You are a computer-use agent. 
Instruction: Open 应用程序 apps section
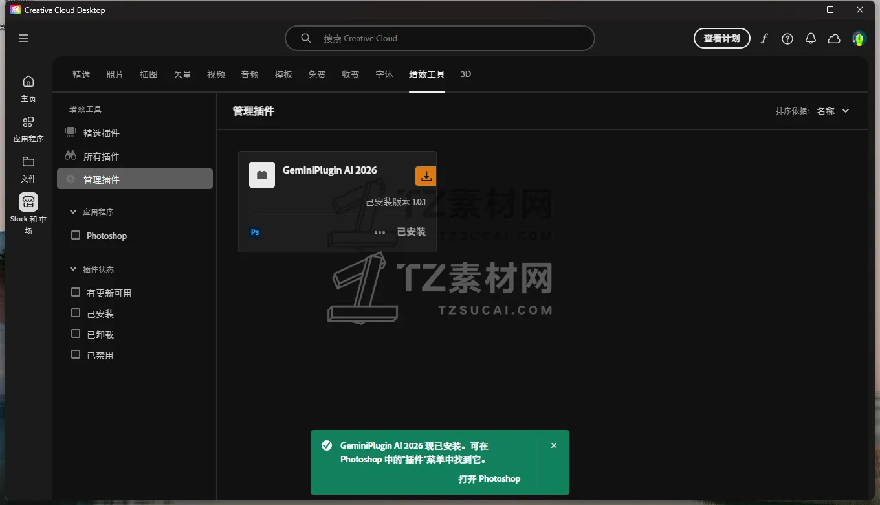coord(28,129)
